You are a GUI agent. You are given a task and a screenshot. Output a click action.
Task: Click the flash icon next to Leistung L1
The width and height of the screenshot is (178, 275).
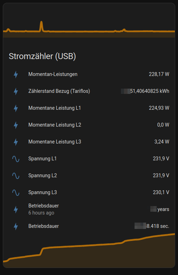pos(16,108)
